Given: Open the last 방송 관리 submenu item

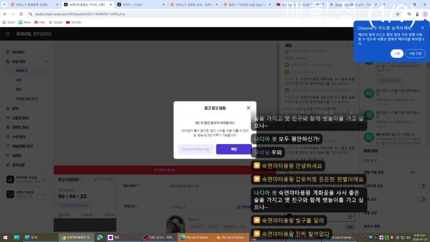Looking at the screenshot, I should pyautogui.click(x=26, y=99).
